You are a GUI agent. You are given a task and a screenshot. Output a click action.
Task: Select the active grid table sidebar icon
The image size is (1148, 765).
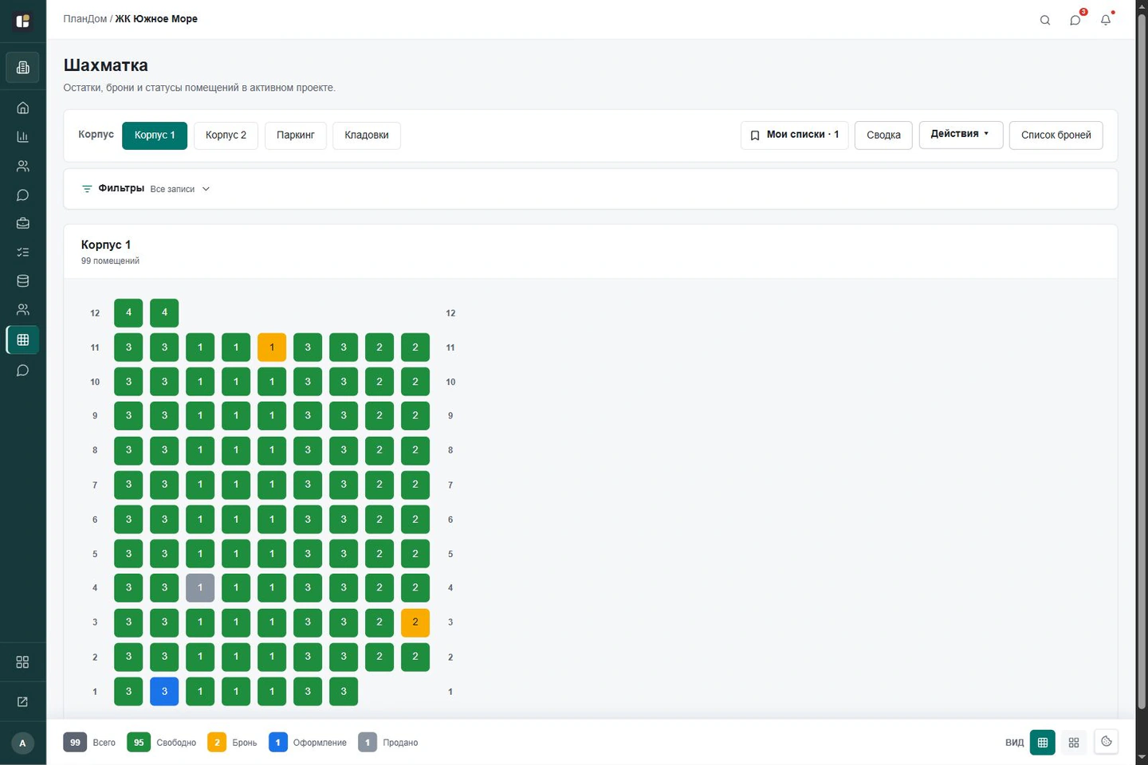[22, 339]
